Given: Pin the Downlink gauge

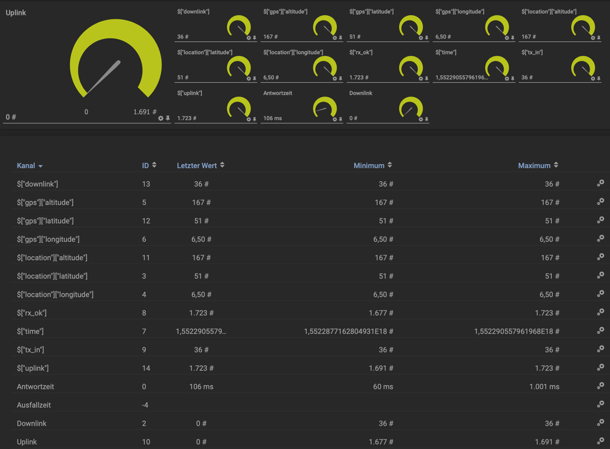Looking at the screenshot, I should click(x=425, y=118).
